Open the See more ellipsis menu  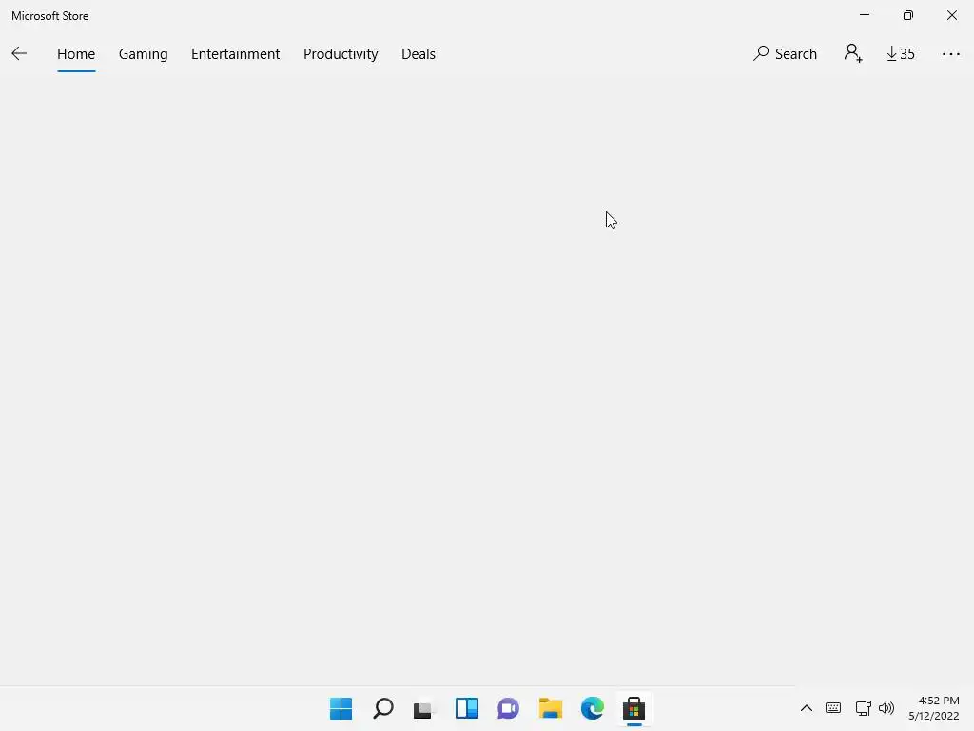pyautogui.click(x=950, y=54)
